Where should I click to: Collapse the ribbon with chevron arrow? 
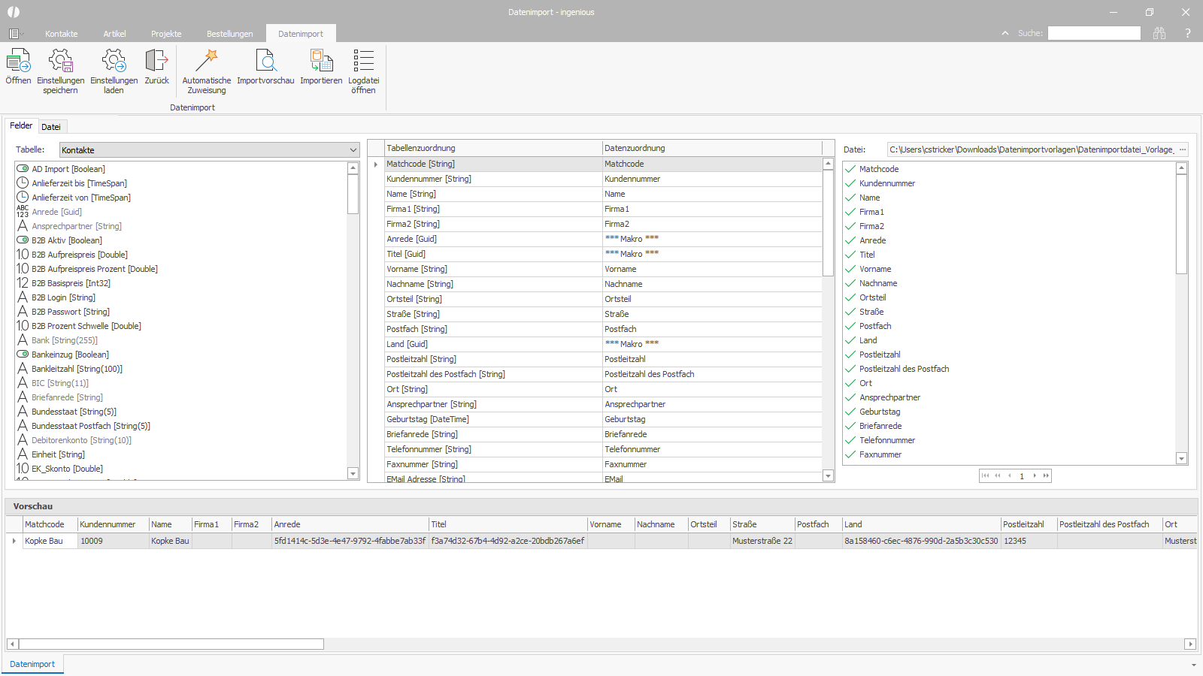pos(1005,33)
